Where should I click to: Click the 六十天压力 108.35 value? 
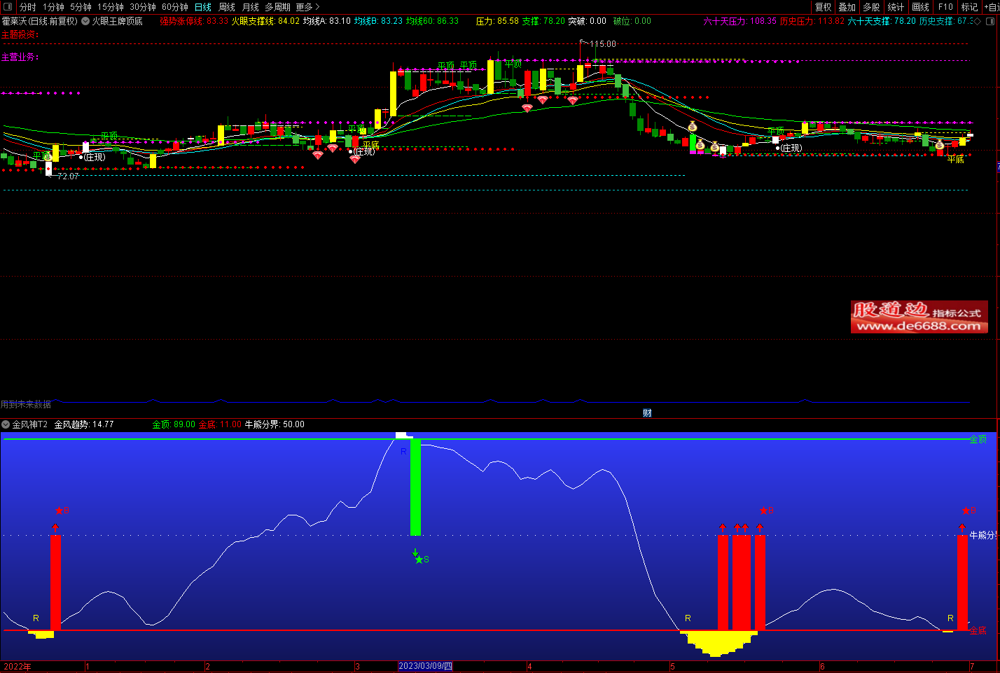(x=739, y=21)
